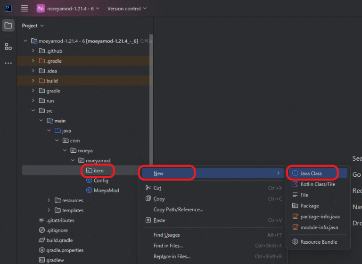Click the package-info.java cup icon
362x264 pixels.
pyautogui.click(x=295, y=216)
